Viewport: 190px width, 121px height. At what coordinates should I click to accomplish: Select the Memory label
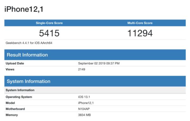(x=12, y=115)
